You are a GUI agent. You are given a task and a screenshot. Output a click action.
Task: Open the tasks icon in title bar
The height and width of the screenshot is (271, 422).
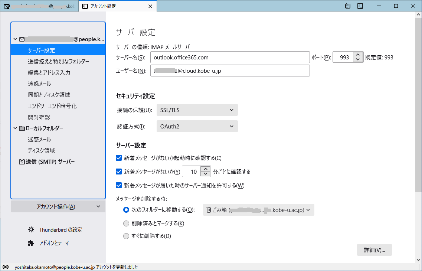(x=360, y=6)
